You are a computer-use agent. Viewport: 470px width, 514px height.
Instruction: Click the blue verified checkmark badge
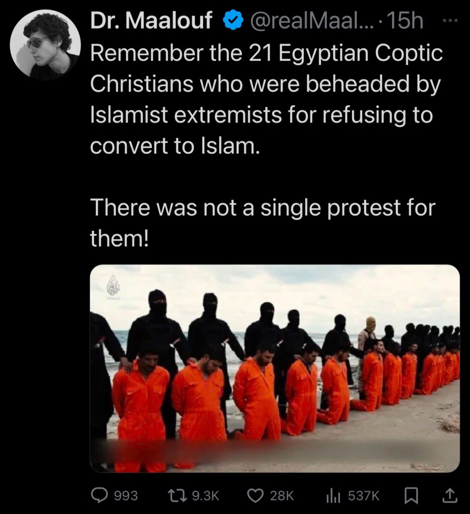233,20
